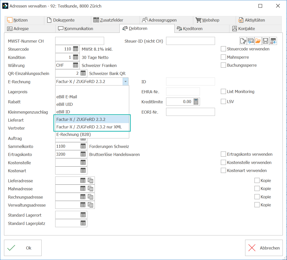Image resolution: width=287 pixels, height=260 pixels.
Task: Open the Kondition lookup table icon
Action: [76, 57]
